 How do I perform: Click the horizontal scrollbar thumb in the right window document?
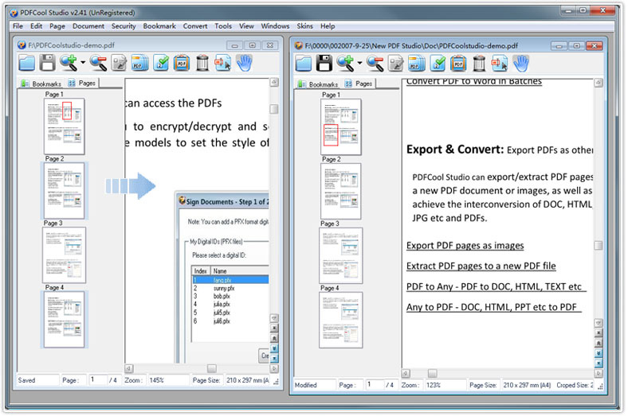click(432, 373)
